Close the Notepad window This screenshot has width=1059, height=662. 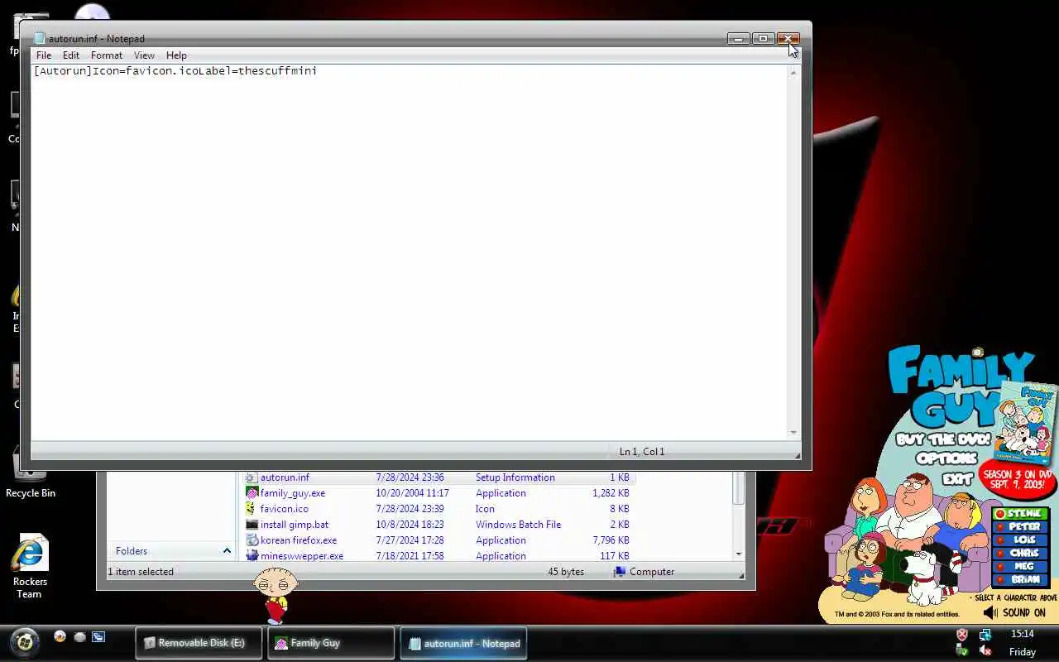[788, 38]
